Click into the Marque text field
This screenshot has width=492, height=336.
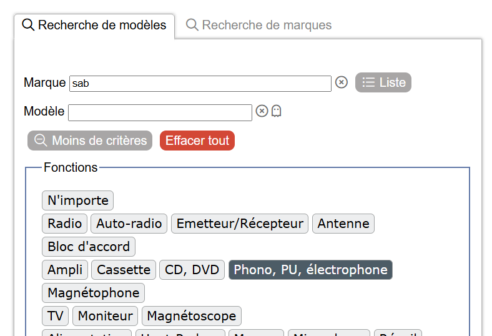200,84
